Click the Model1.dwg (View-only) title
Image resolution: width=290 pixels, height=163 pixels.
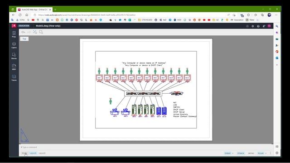click(48, 26)
